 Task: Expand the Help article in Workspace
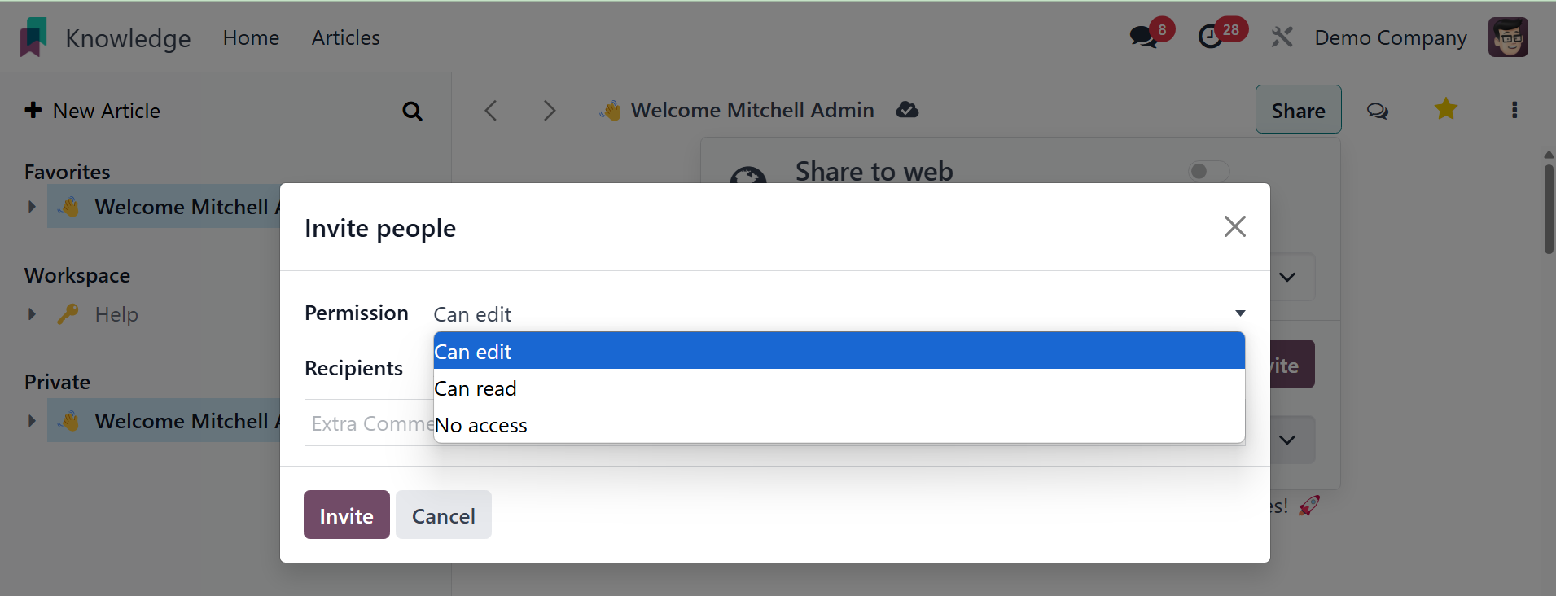tap(32, 314)
